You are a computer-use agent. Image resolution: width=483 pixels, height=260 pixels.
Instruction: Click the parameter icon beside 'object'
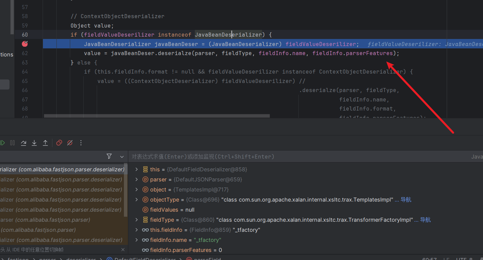[145, 189]
